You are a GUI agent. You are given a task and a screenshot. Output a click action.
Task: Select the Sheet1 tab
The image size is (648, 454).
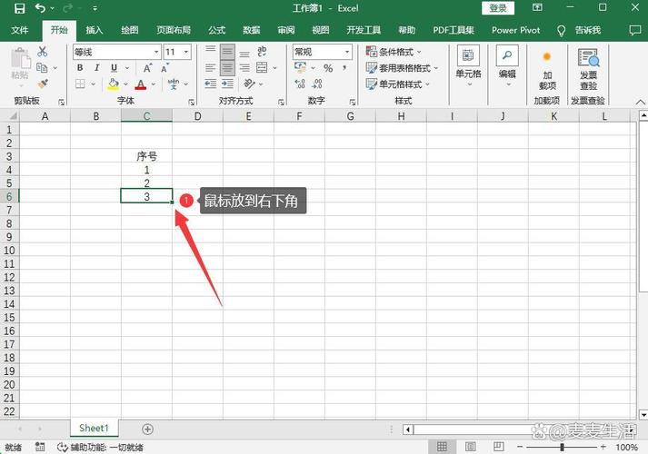tap(94, 429)
